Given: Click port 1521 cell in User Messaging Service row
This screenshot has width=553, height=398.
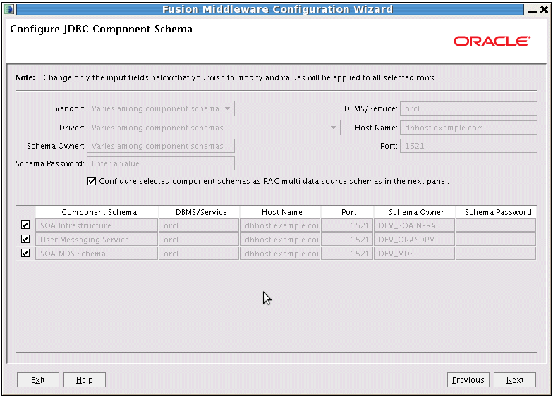Looking at the screenshot, I should (347, 240).
